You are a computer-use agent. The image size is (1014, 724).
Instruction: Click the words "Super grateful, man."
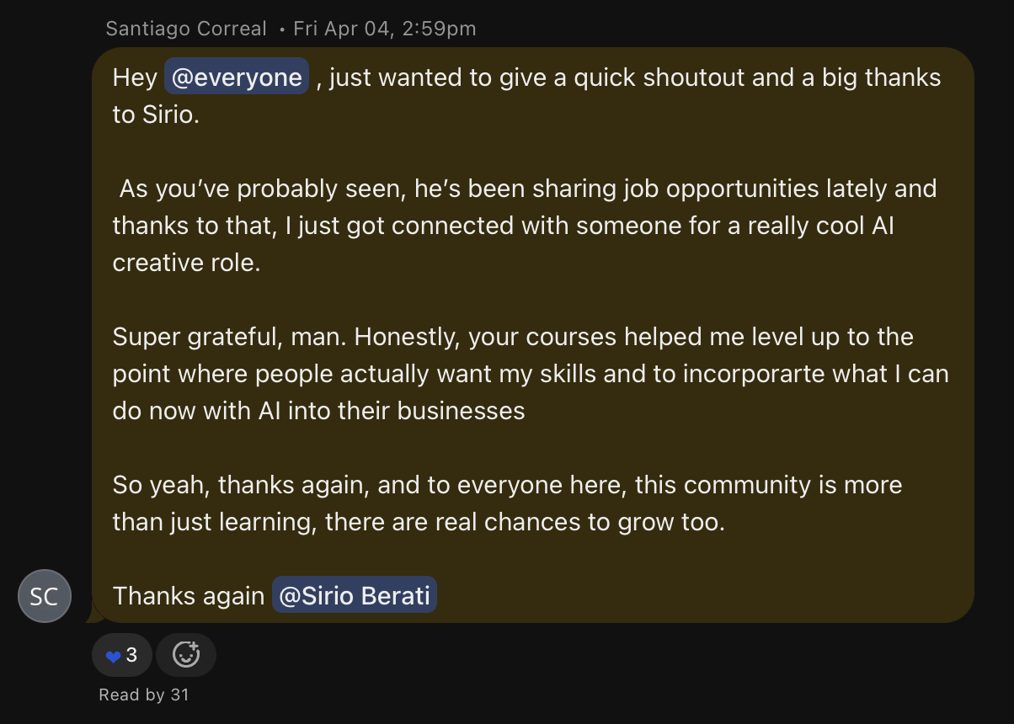click(x=230, y=337)
